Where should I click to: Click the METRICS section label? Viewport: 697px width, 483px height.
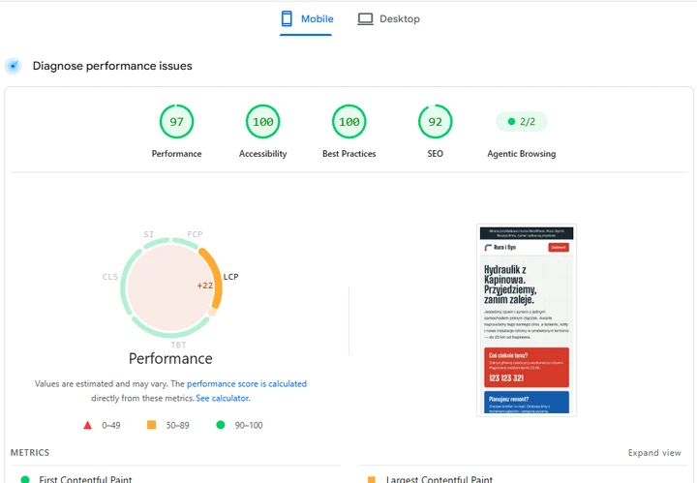click(x=30, y=452)
